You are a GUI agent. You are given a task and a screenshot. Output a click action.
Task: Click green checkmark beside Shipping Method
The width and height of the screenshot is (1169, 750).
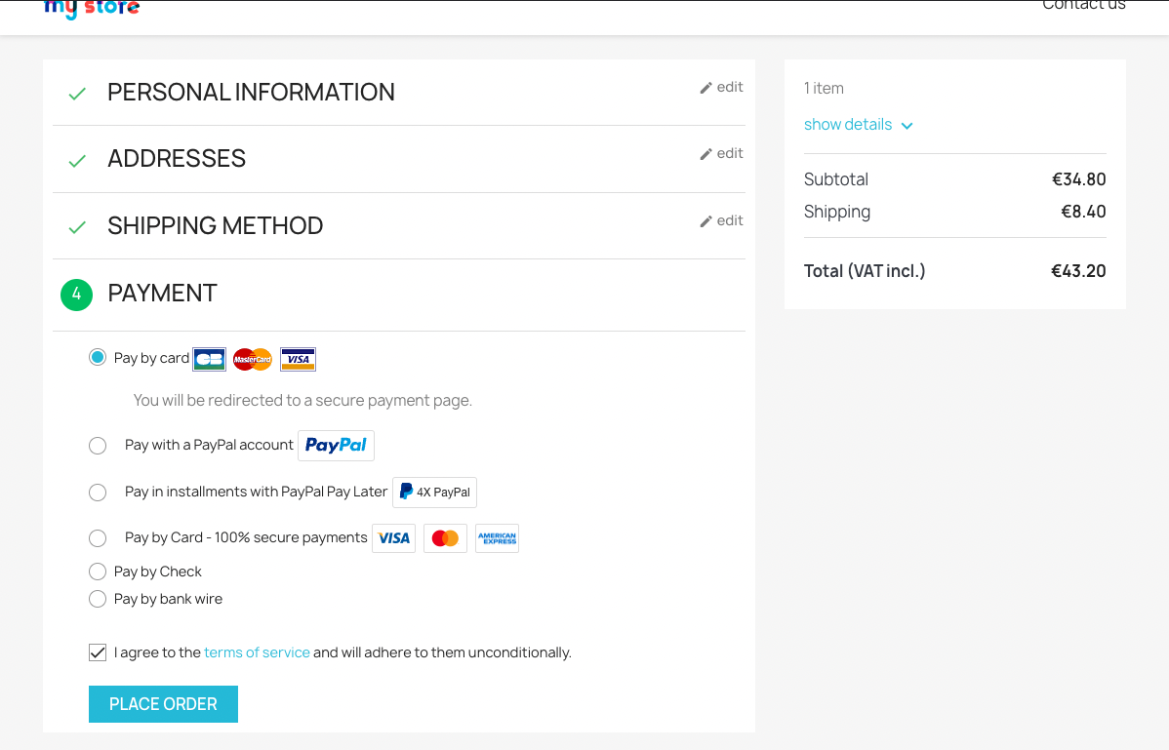click(77, 228)
